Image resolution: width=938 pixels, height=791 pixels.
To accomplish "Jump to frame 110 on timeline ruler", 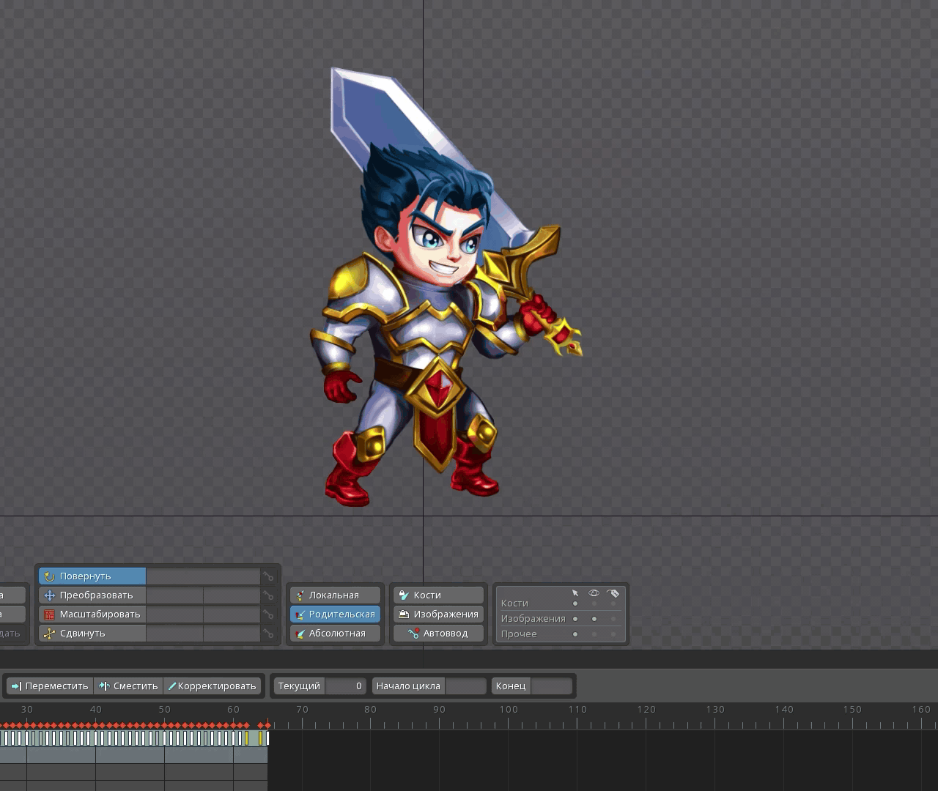I will click(x=577, y=710).
